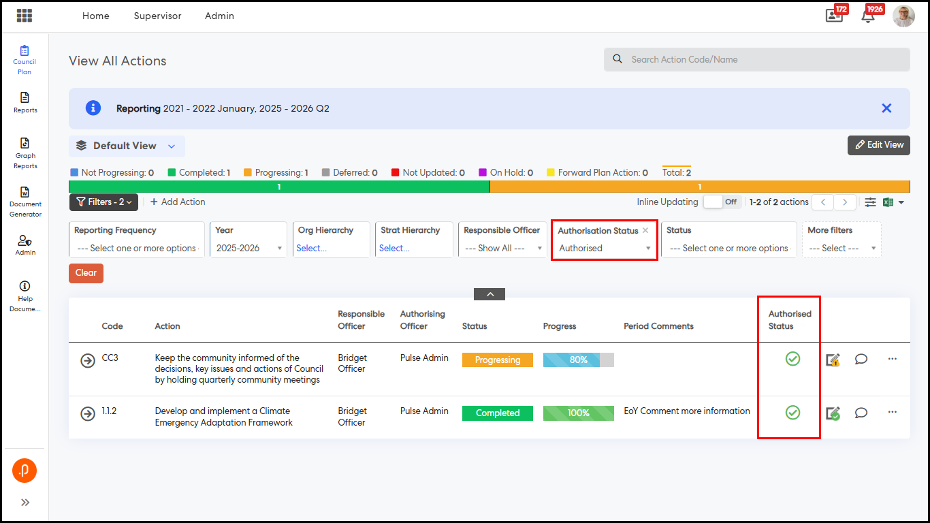Expand the Year 2025-2026 dropdown
The height and width of the screenshot is (523, 930).
point(249,249)
